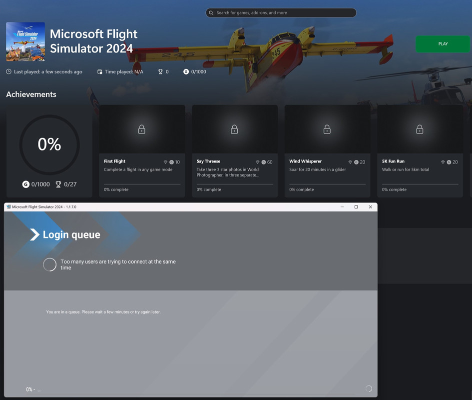
Task: Open the Flight Simulator 2024 cover thumbnail
Action: click(25, 41)
